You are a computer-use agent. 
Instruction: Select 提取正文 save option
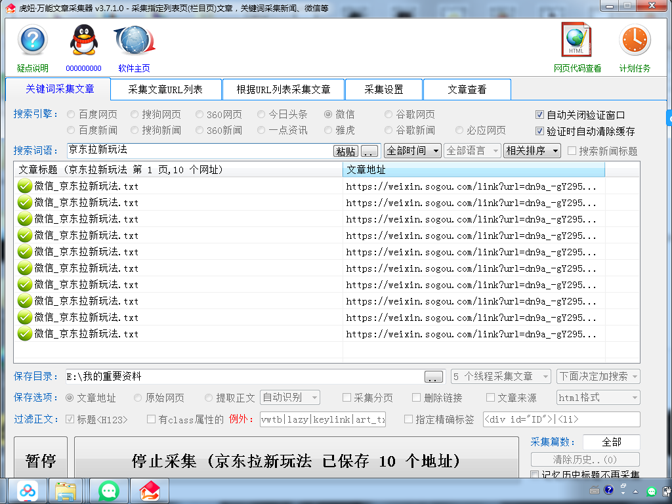(x=209, y=398)
